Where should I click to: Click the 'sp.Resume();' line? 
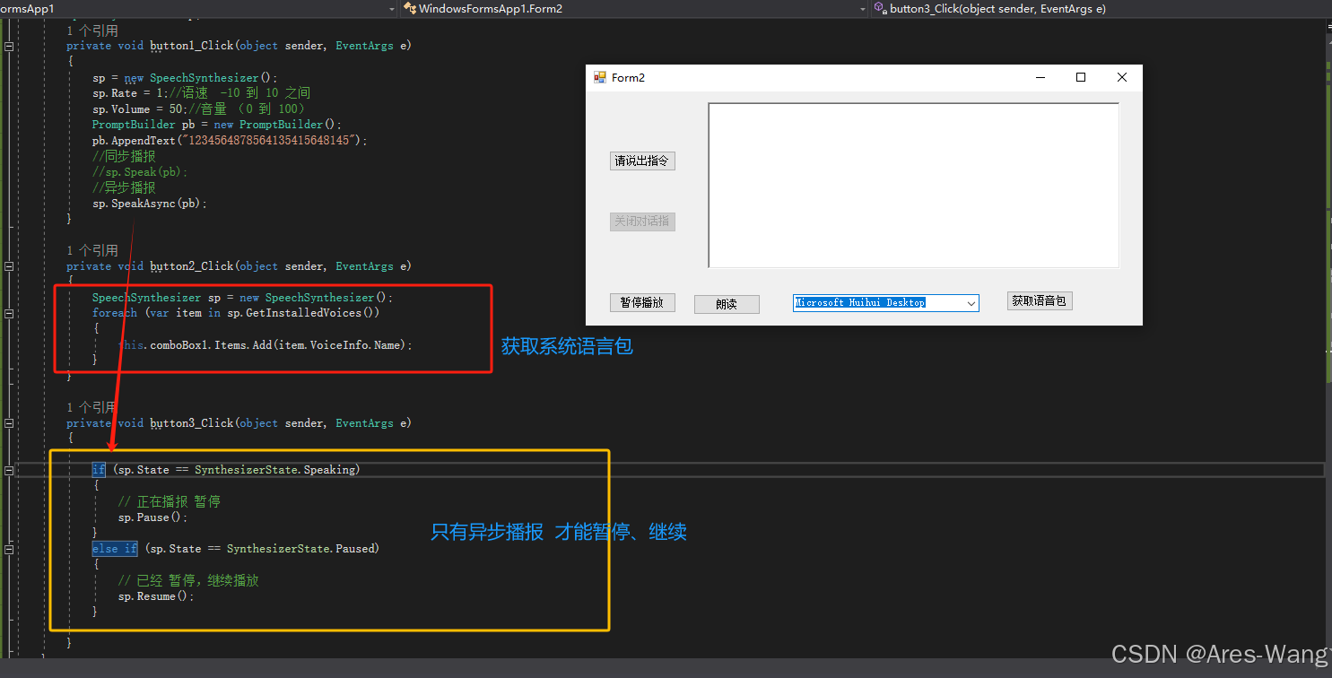coord(155,596)
